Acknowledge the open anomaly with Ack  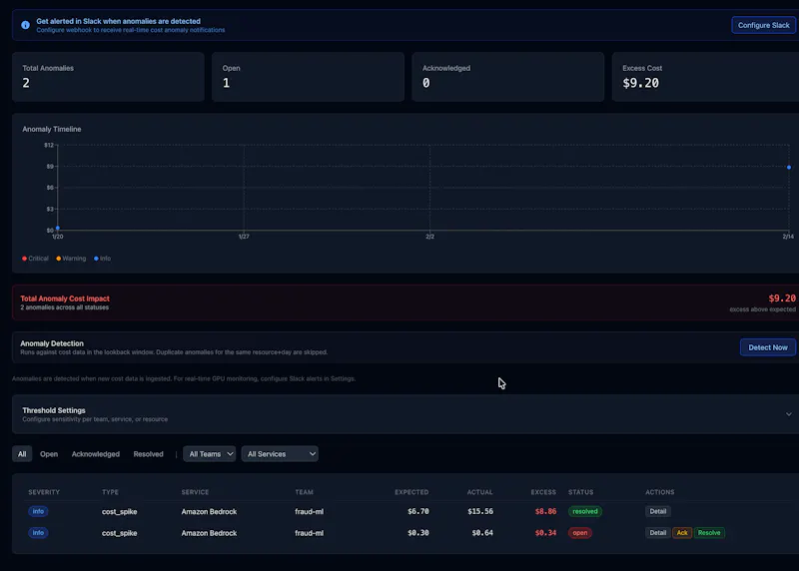pos(682,533)
